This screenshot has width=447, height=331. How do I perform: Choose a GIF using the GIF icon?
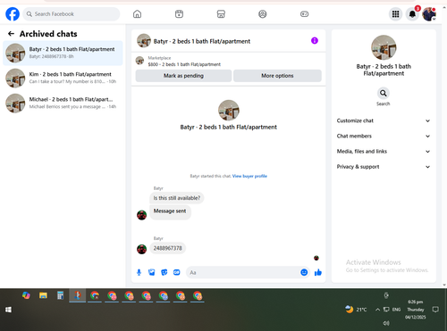(x=177, y=272)
